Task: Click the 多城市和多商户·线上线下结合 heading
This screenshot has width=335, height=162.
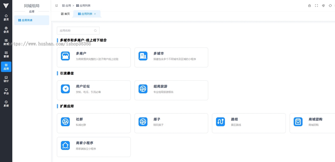Action: pyautogui.click(x=83, y=40)
